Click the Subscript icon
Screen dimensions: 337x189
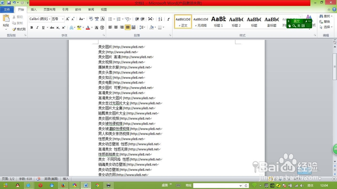tap(58, 28)
